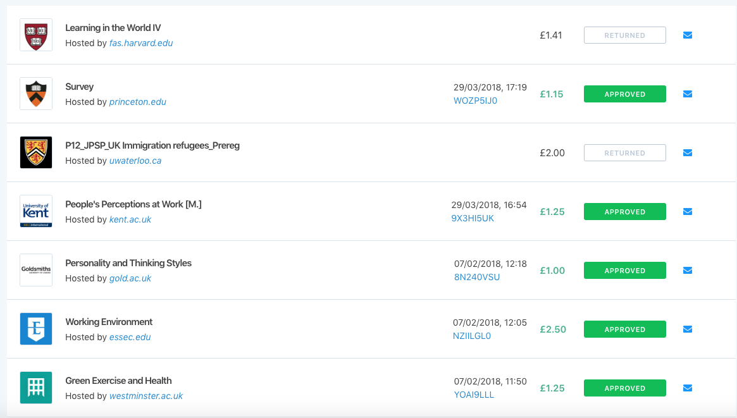
Task: Click envelope icon for Working Environment study
Action: tap(687, 329)
